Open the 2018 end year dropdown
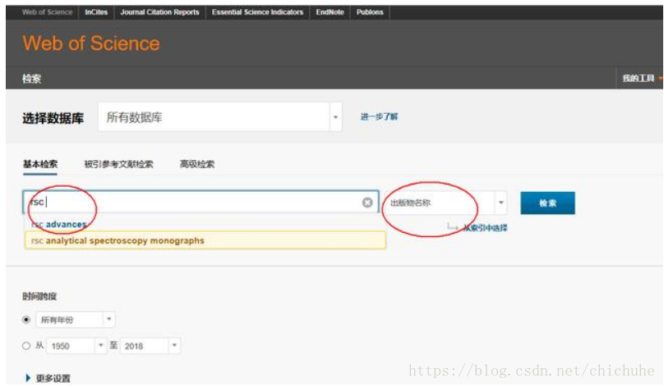This screenshot has width=664, height=387. [x=150, y=346]
